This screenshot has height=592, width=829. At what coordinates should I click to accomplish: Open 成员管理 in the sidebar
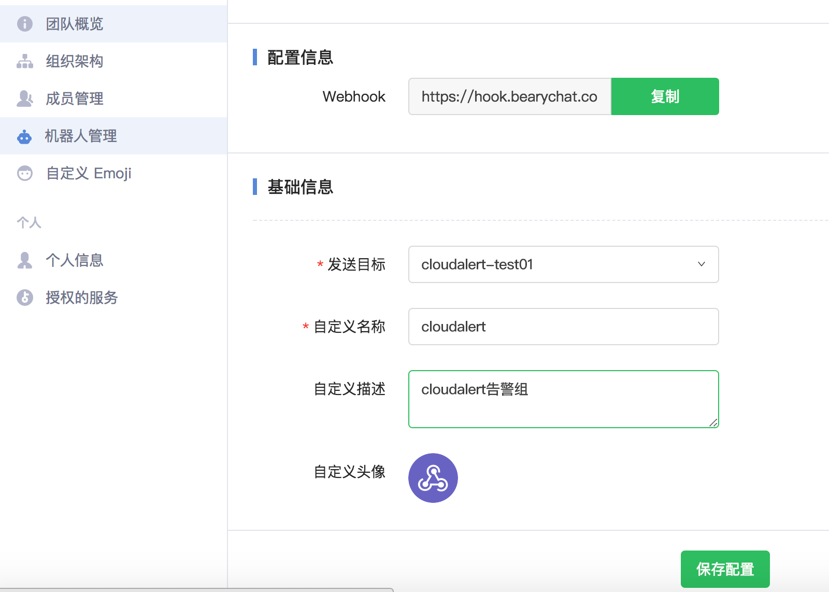tap(75, 98)
